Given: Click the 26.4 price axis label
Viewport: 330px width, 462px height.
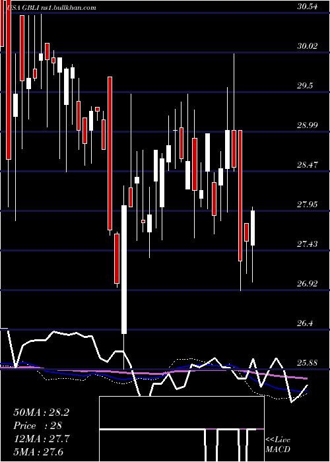Looking at the screenshot, I should tap(305, 323).
